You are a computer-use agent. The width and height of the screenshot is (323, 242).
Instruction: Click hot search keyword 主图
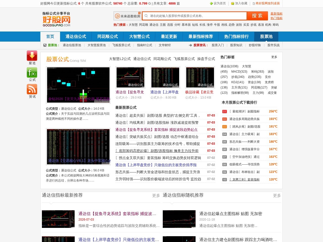tap(163, 25)
